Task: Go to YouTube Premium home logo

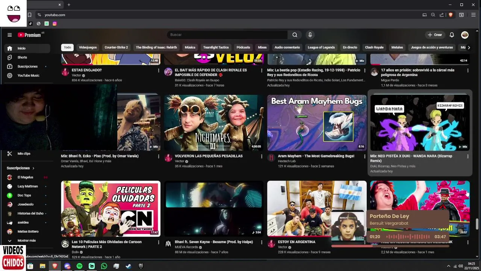Action: point(29,35)
